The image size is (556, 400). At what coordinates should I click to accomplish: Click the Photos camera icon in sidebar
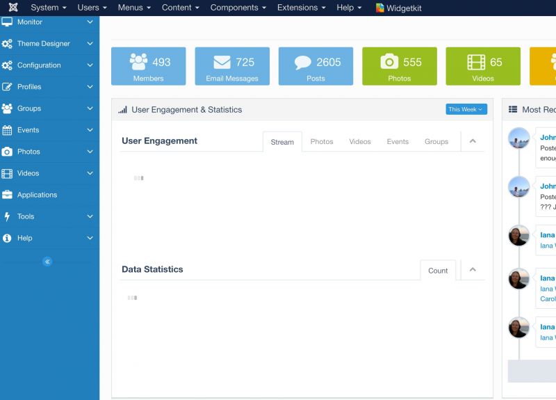coord(7,152)
